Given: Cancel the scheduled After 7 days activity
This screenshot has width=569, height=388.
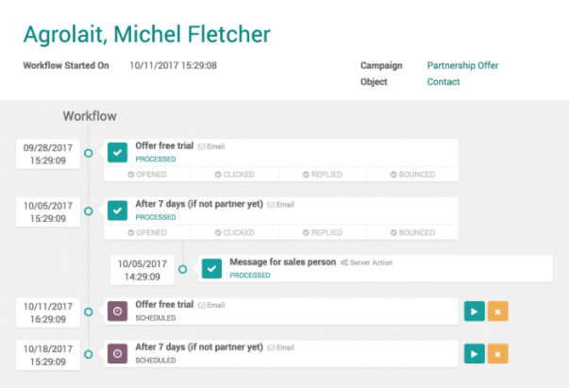Looking at the screenshot, I should pos(498,354).
